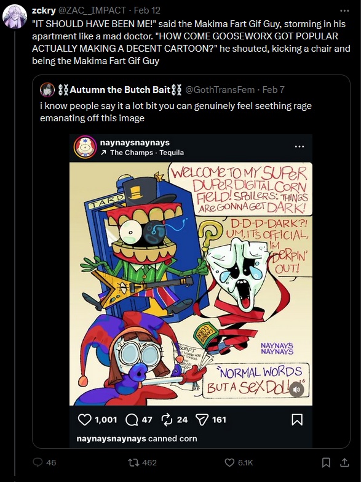Open the @ZAC__IMPACT handle link

coord(92,10)
